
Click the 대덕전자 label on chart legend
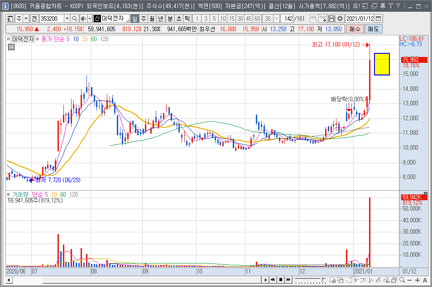tap(23, 39)
